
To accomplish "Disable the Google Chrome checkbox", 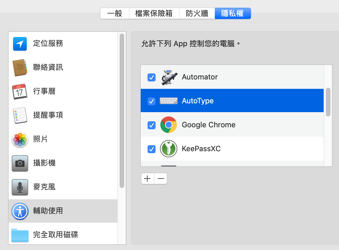I will pos(151,125).
